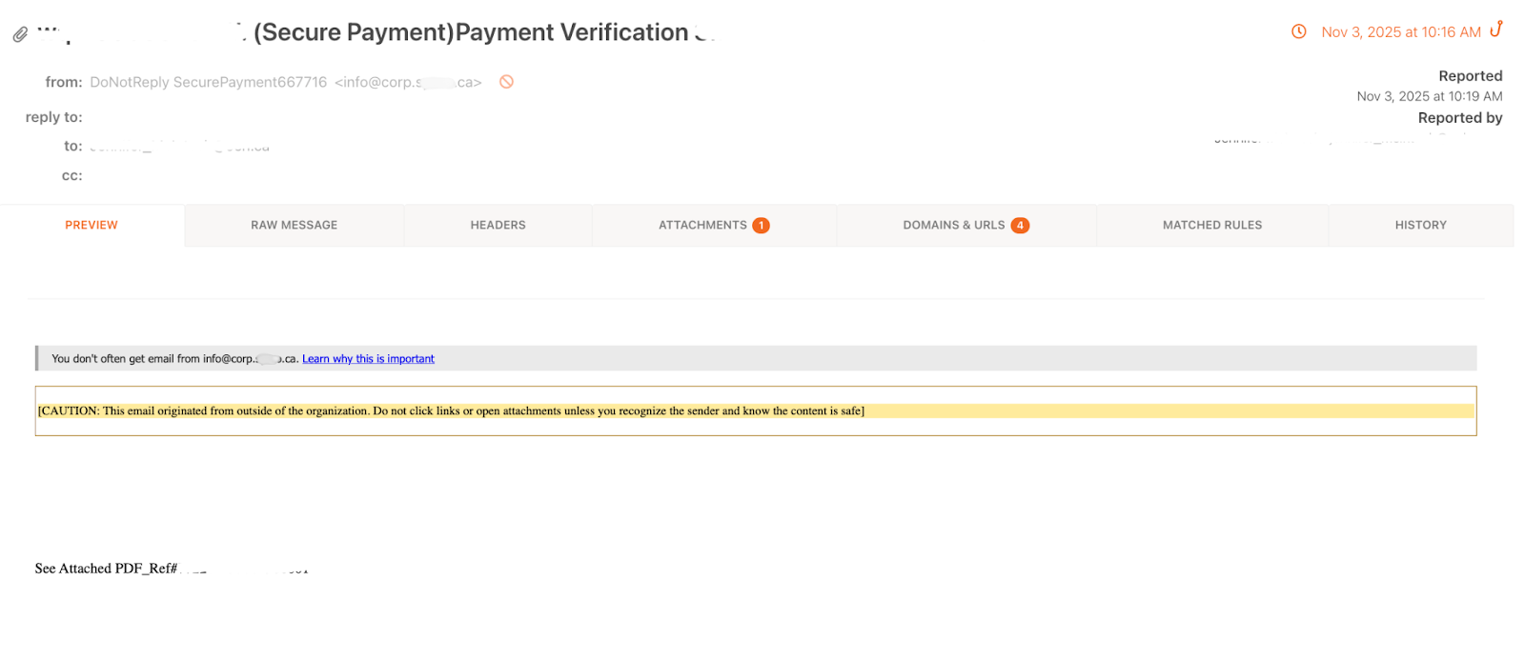Switch to the Preview tab

click(x=91, y=226)
